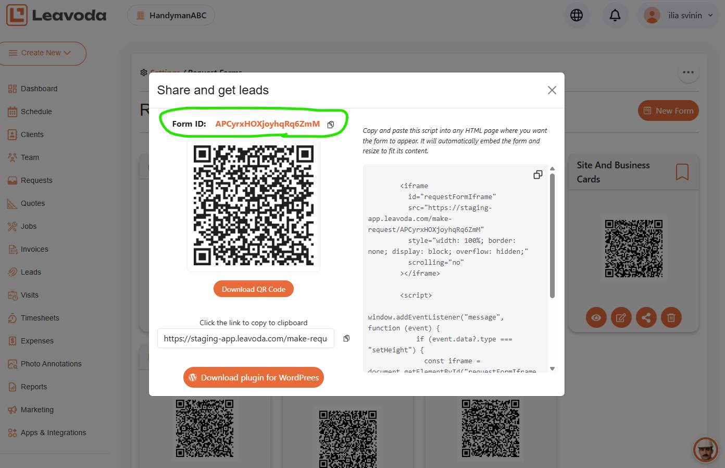This screenshot has width=725, height=468.
Task: Create a New Form
Action: [668, 110]
